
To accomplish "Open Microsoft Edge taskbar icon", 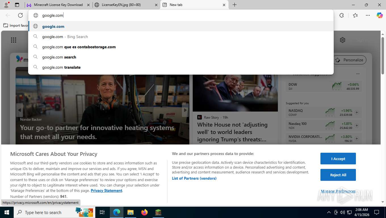I will coord(117,212).
